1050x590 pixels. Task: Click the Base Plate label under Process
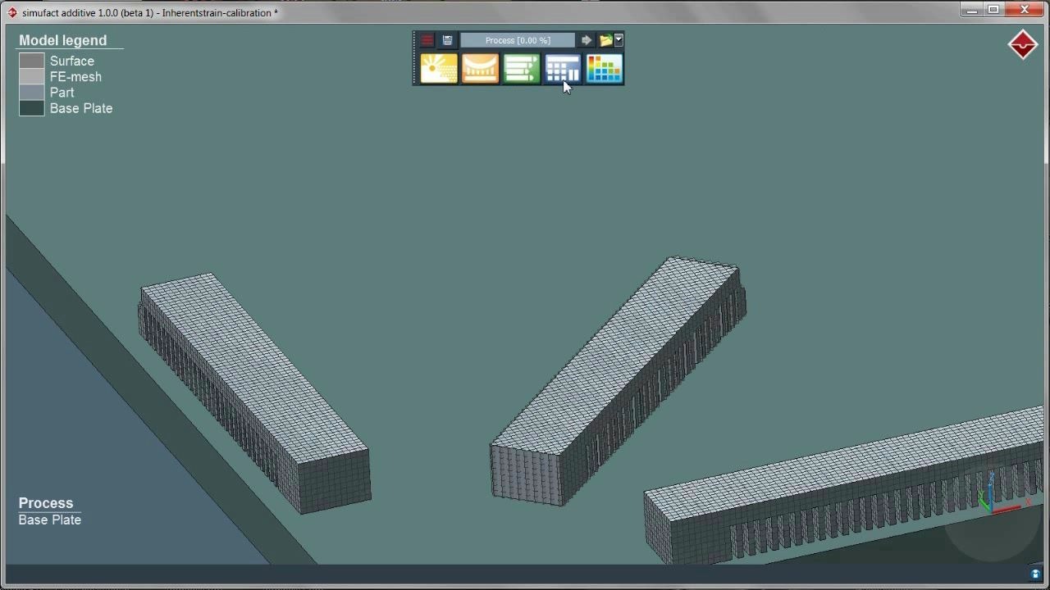click(x=49, y=520)
